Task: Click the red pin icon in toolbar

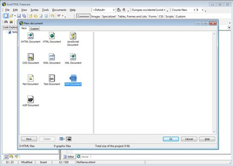Action: (x=59, y=16)
